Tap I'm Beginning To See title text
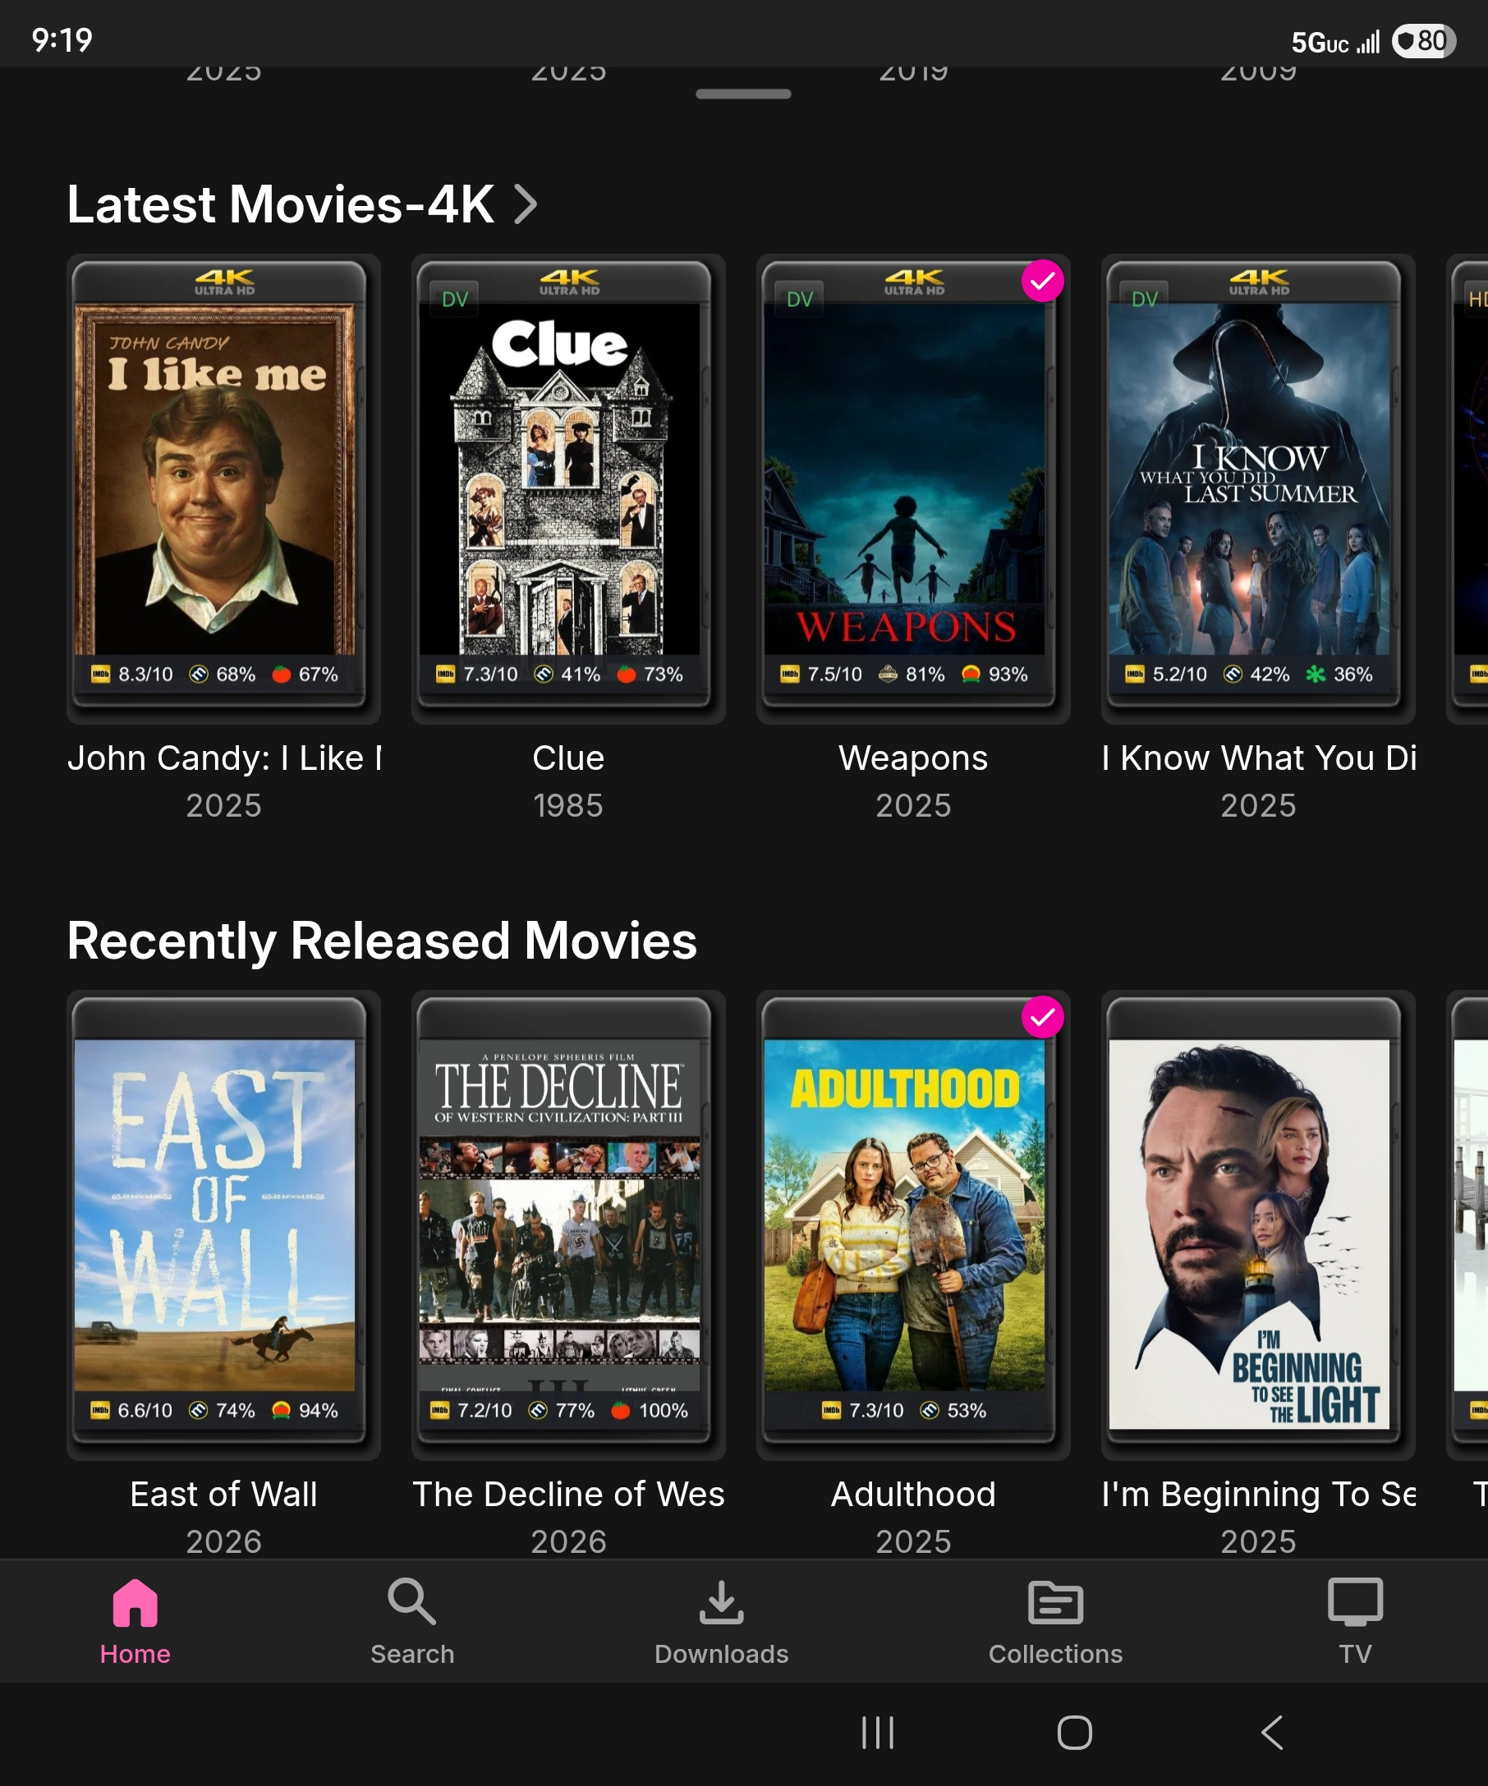 tap(1258, 1495)
